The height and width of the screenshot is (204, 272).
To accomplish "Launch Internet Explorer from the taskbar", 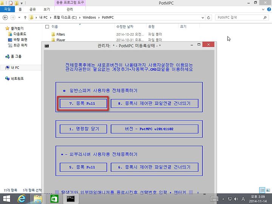I will point(22,199).
